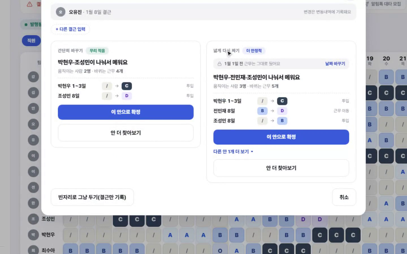Click 안 더 찾아보기 in the 간단히 바꾸기 card

126,133
